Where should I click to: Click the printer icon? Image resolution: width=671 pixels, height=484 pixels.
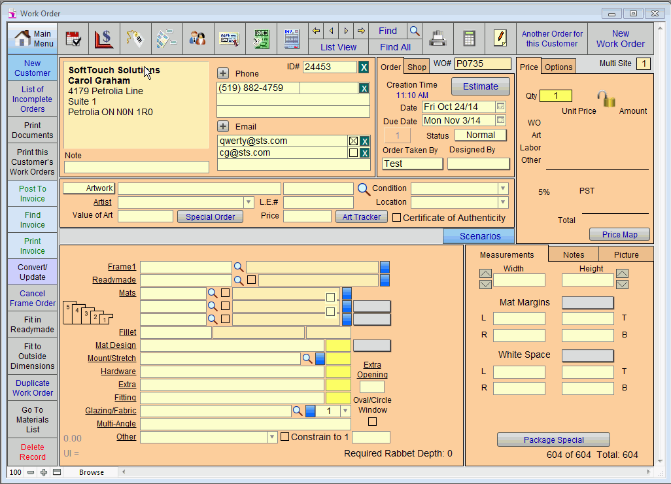438,39
